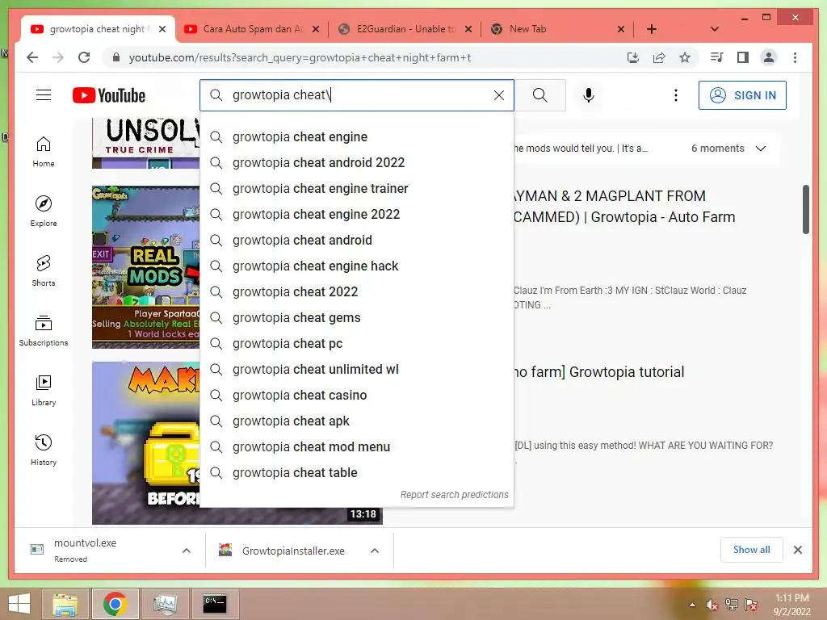
Task: Click the page vertical scrollbar
Action: (x=805, y=209)
